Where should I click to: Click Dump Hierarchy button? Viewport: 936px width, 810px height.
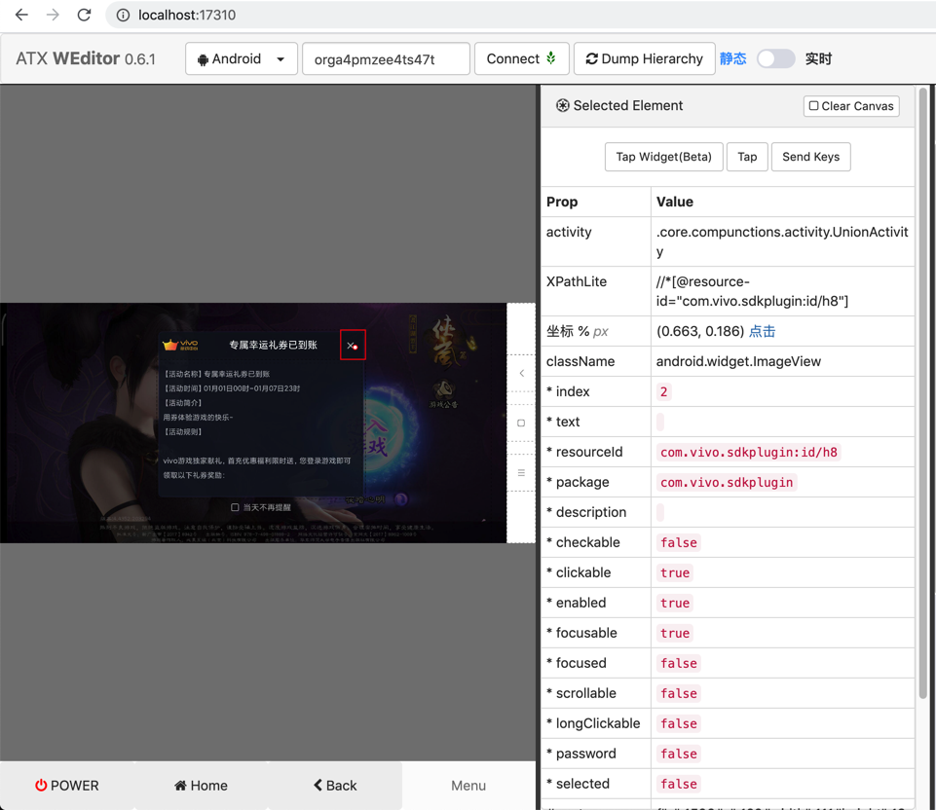644,58
